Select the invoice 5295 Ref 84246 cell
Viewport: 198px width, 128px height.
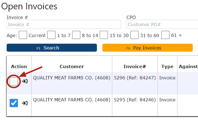pos(135,100)
